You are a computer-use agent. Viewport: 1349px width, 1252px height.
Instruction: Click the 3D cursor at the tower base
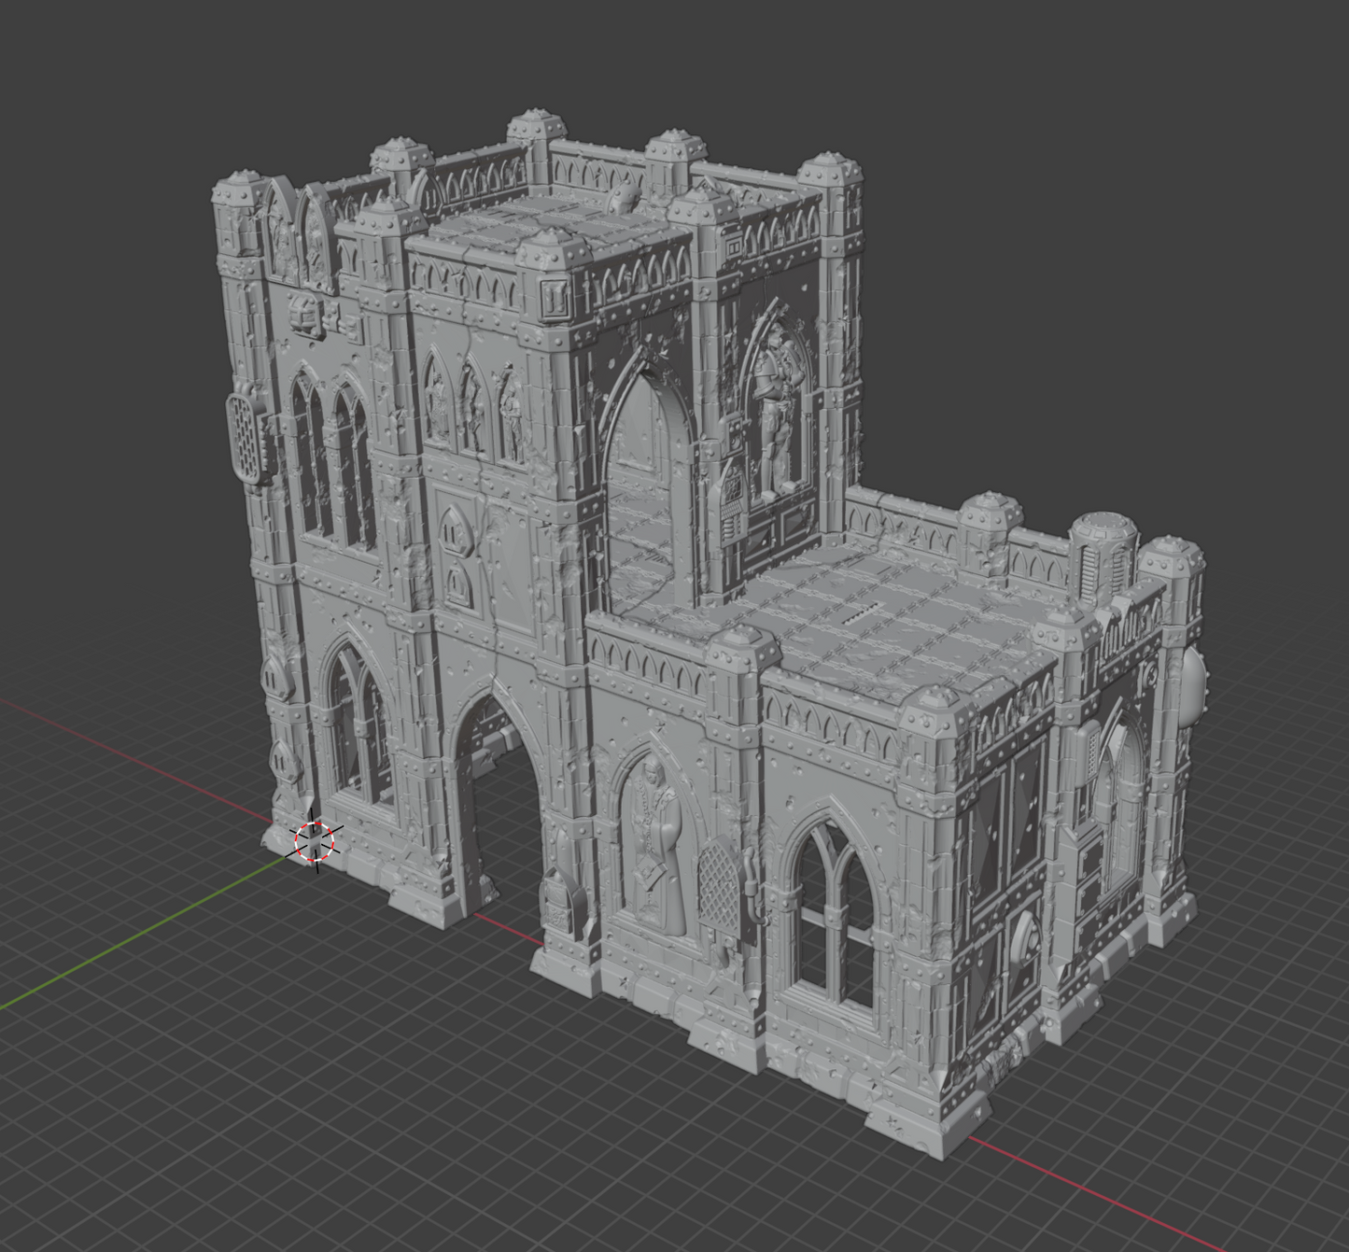[x=315, y=841]
